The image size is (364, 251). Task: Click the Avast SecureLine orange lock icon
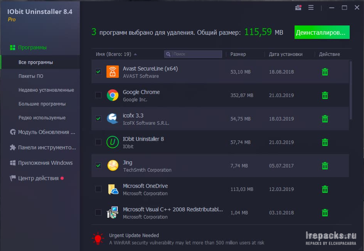[x=113, y=72]
